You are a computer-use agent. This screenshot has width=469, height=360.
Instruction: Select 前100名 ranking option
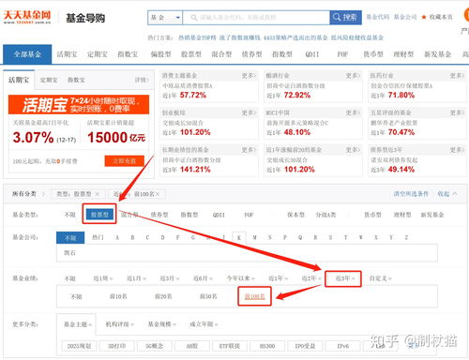tap(254, 296)
